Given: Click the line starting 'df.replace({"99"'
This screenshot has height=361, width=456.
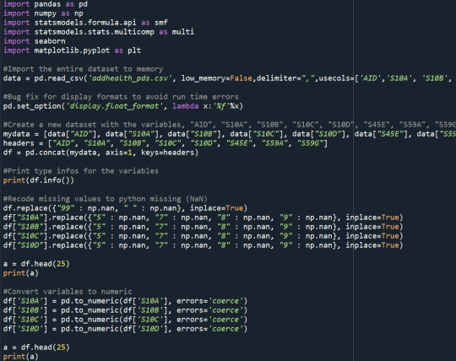Looking at the screenshot, I should click(125, 208).
